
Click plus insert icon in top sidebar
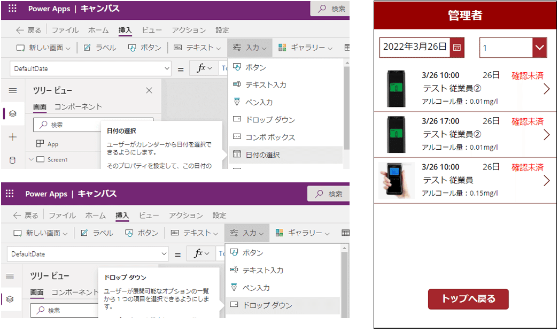point(13,137)
